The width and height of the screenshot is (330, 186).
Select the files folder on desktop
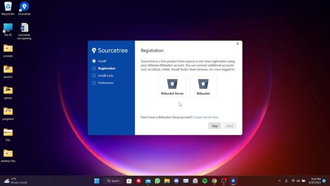pyautogui.click(x=8, y=134)
